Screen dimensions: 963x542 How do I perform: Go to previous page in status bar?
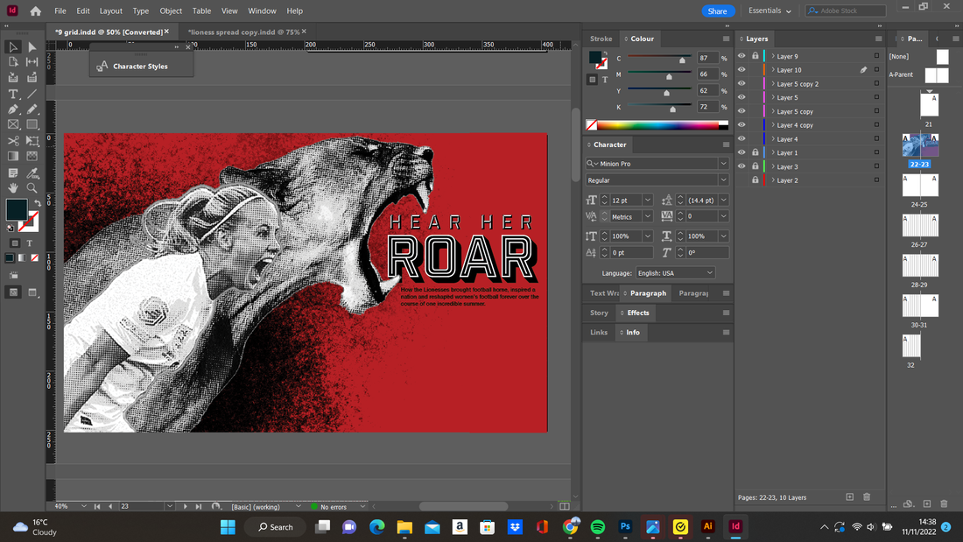(x=110, y=506)
